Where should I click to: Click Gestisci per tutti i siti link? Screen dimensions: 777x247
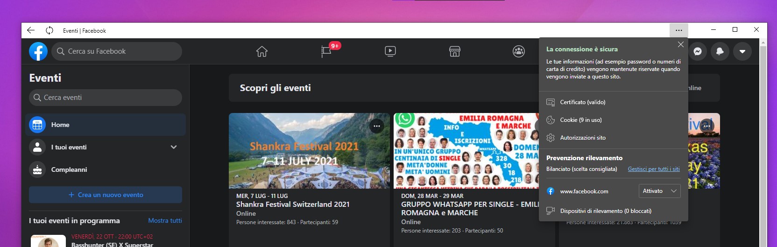[x=654, y=169]
